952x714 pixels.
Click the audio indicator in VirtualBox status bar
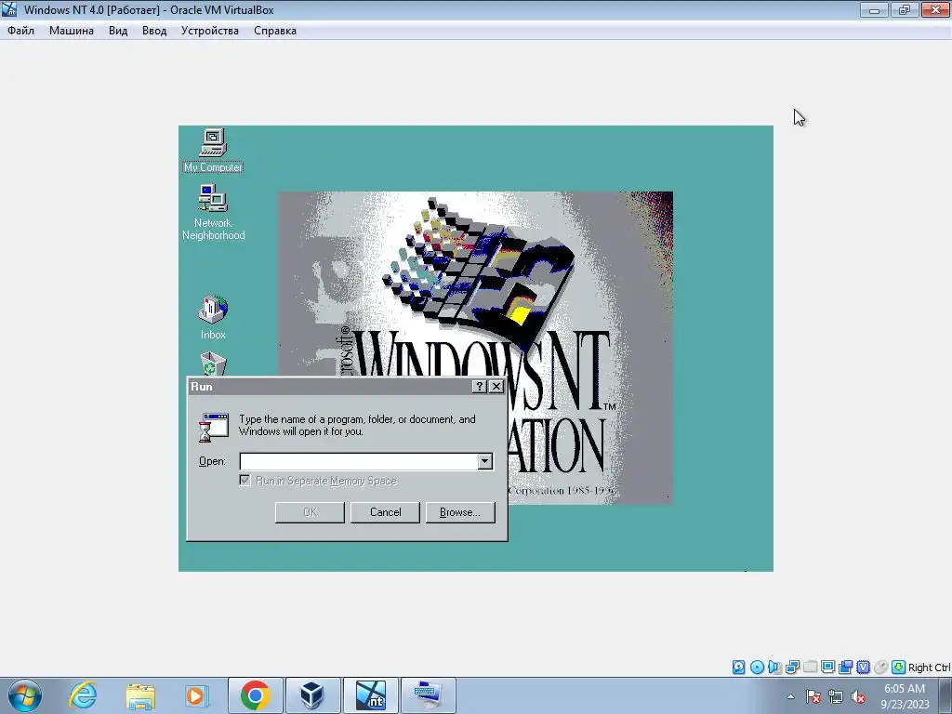point(774,668)
